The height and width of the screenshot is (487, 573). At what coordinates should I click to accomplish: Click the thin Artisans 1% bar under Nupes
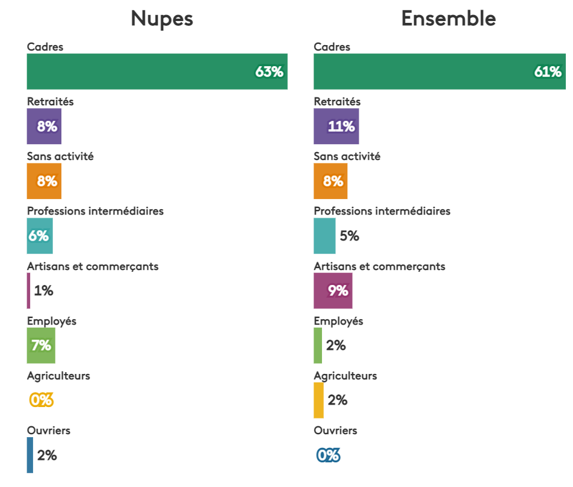point(28,290)
